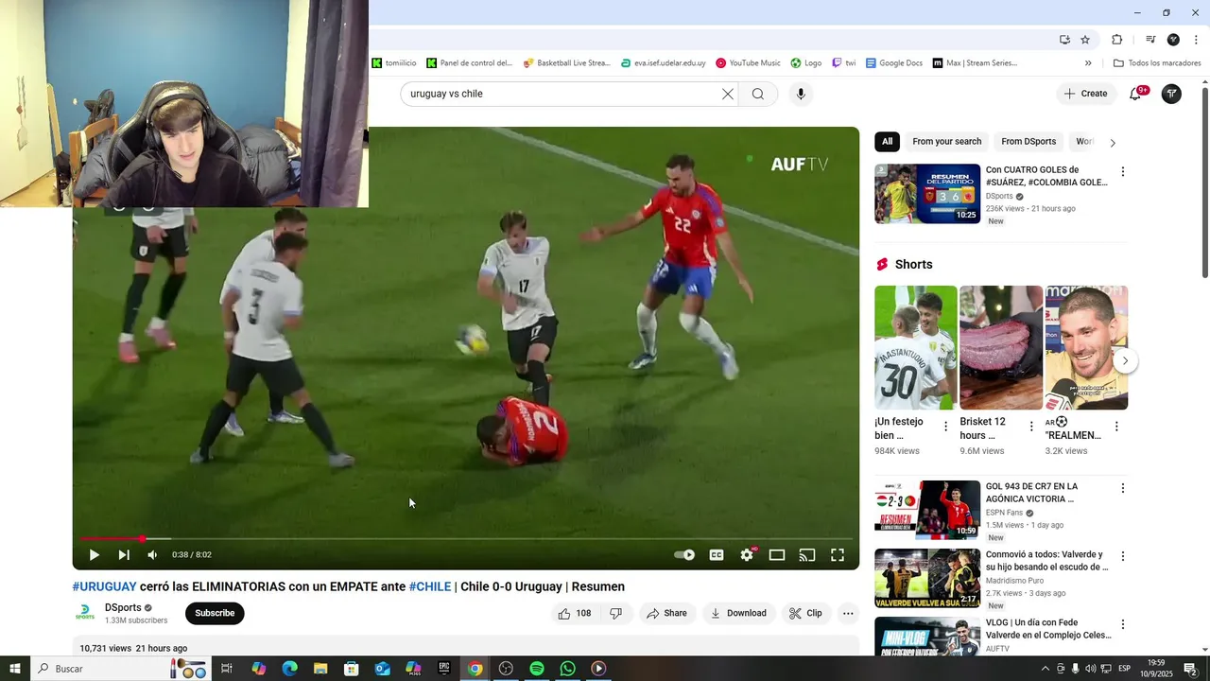Open the Colombia goals recap thumbnail
This screenshot has width=1210, height=681.
tap(927, 194)
